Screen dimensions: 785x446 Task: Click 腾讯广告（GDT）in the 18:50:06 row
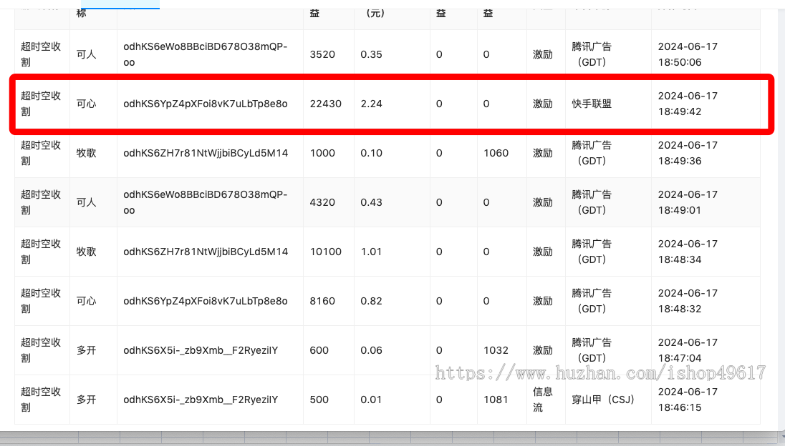(x=592, y=54)
